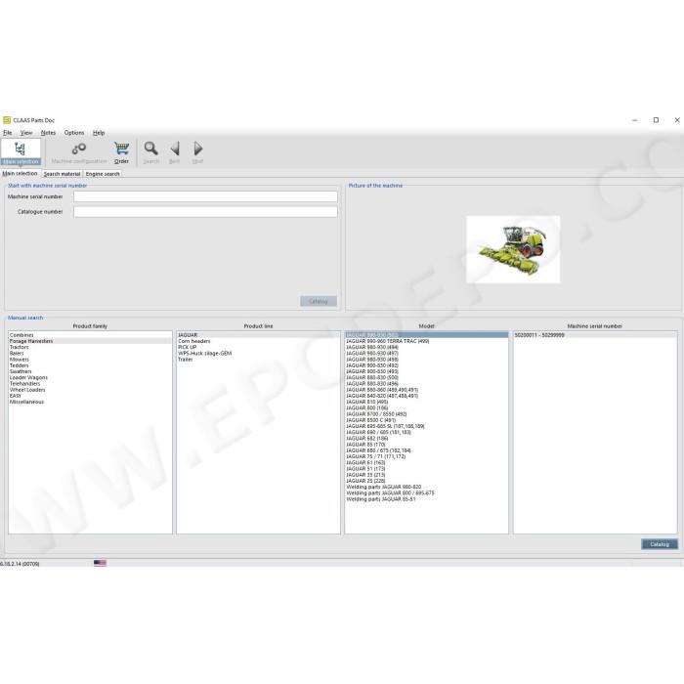Screen dimensions: 684x684
Task: Switch to the Search material tab
Action: (62, 174)
